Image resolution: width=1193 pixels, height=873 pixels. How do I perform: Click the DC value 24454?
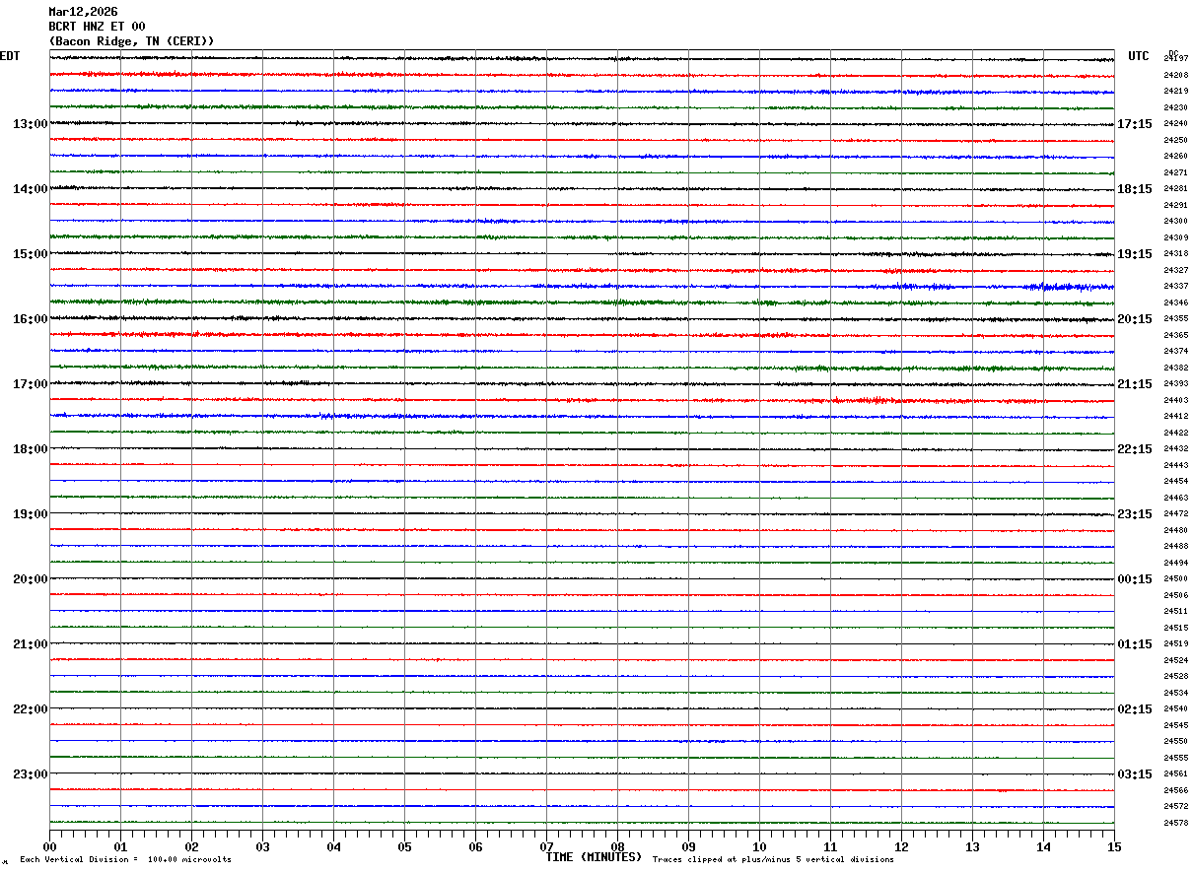pyautogui.click(x=1175, y=481)
